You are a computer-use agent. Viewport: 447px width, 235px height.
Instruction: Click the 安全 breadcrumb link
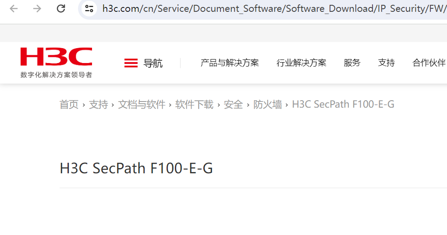click(233, 104)
